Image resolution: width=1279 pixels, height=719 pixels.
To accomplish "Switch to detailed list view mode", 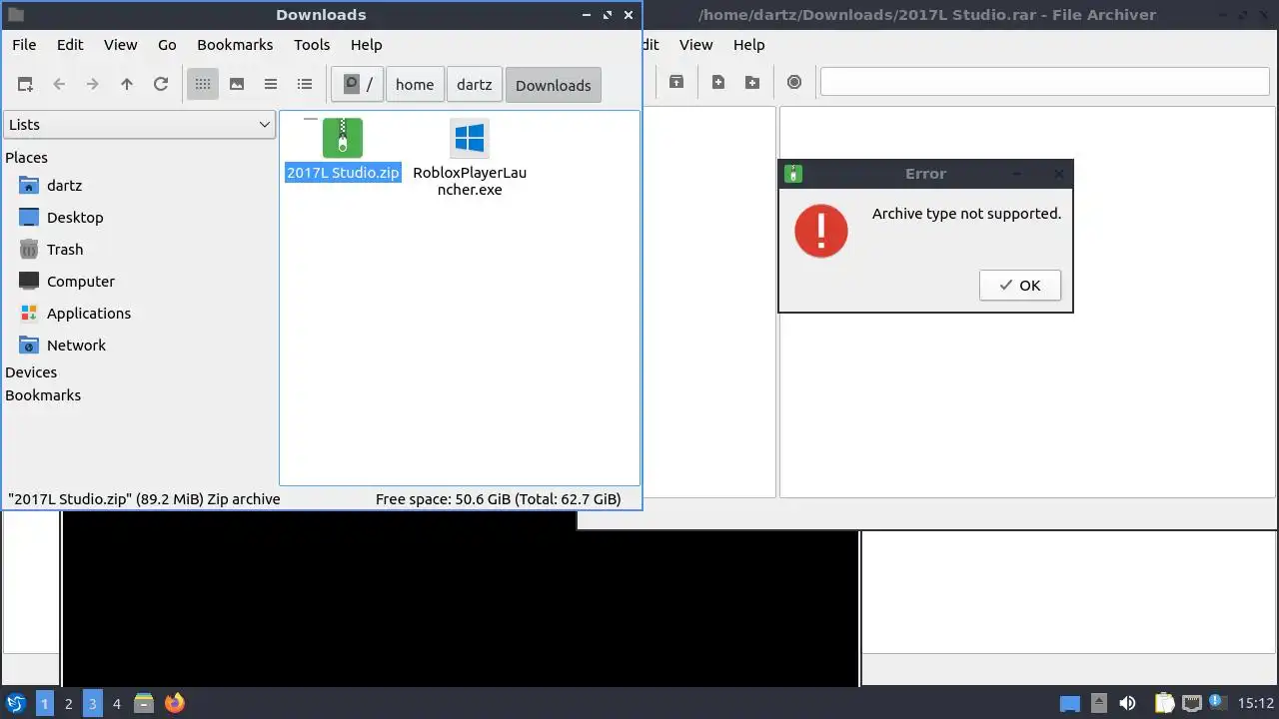I will [x=305, y=85].
